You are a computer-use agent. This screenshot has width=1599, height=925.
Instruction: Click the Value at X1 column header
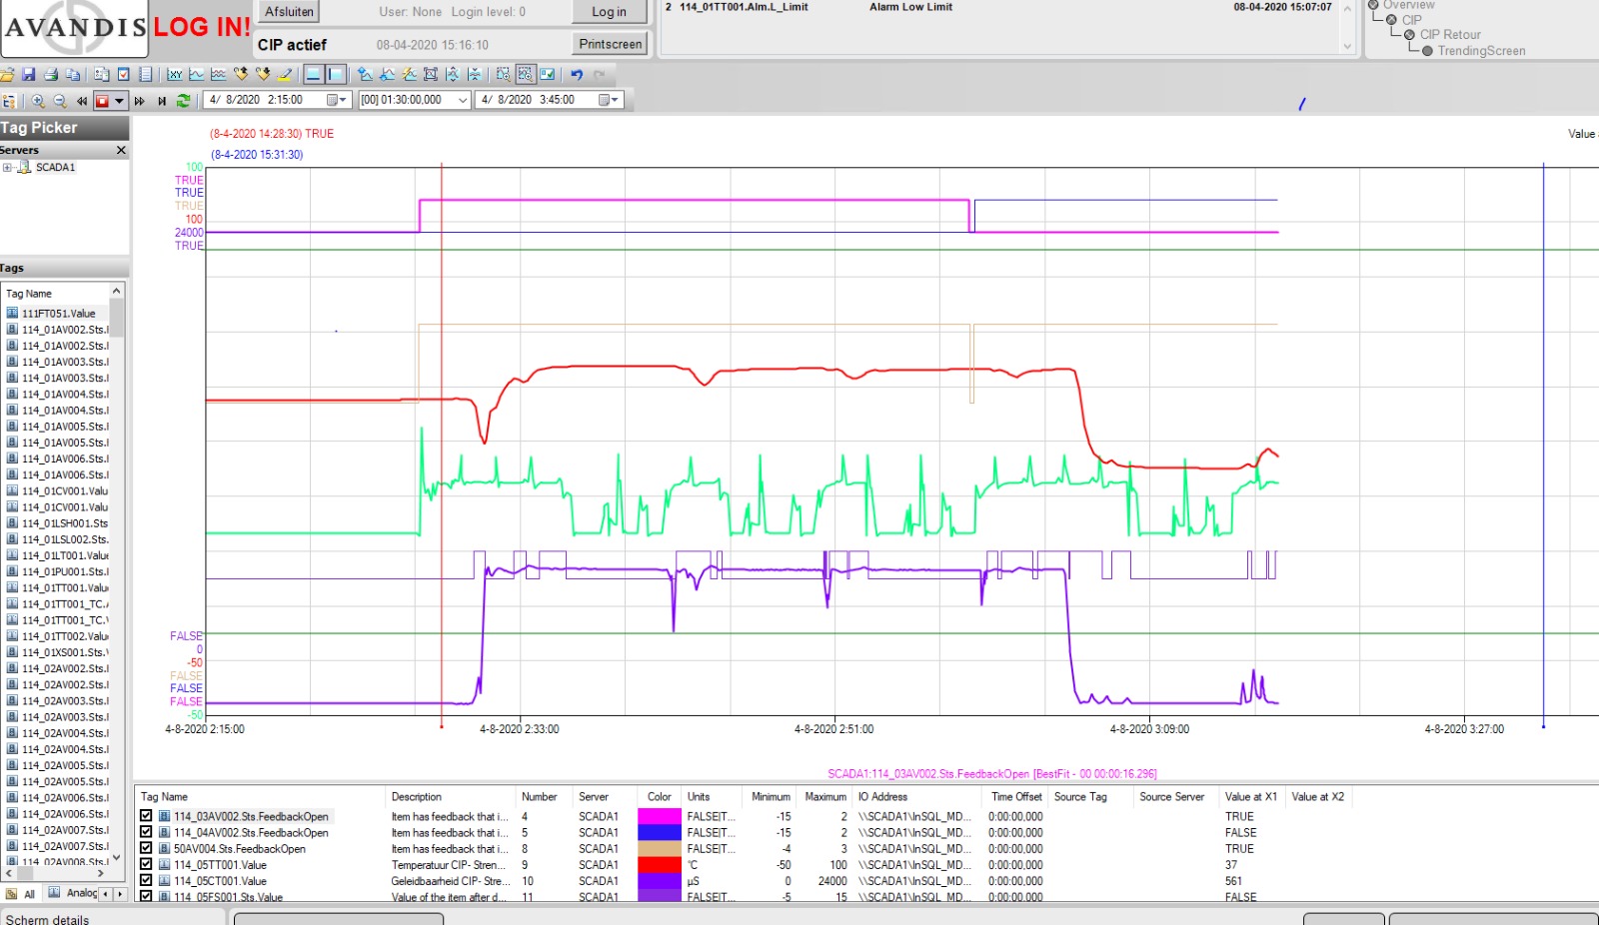1251,797
